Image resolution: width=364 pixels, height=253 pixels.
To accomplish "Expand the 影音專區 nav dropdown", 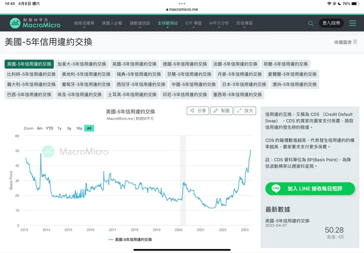I will pyautogui.click(x=244, y=23).
